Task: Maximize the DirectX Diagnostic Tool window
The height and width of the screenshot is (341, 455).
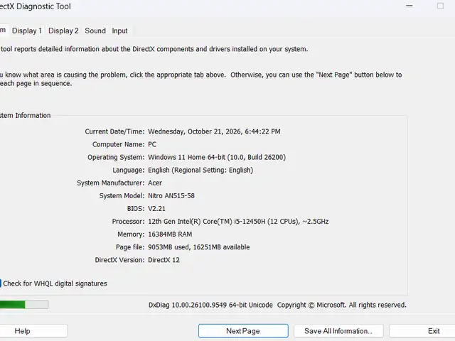Action: coord(440,6)
